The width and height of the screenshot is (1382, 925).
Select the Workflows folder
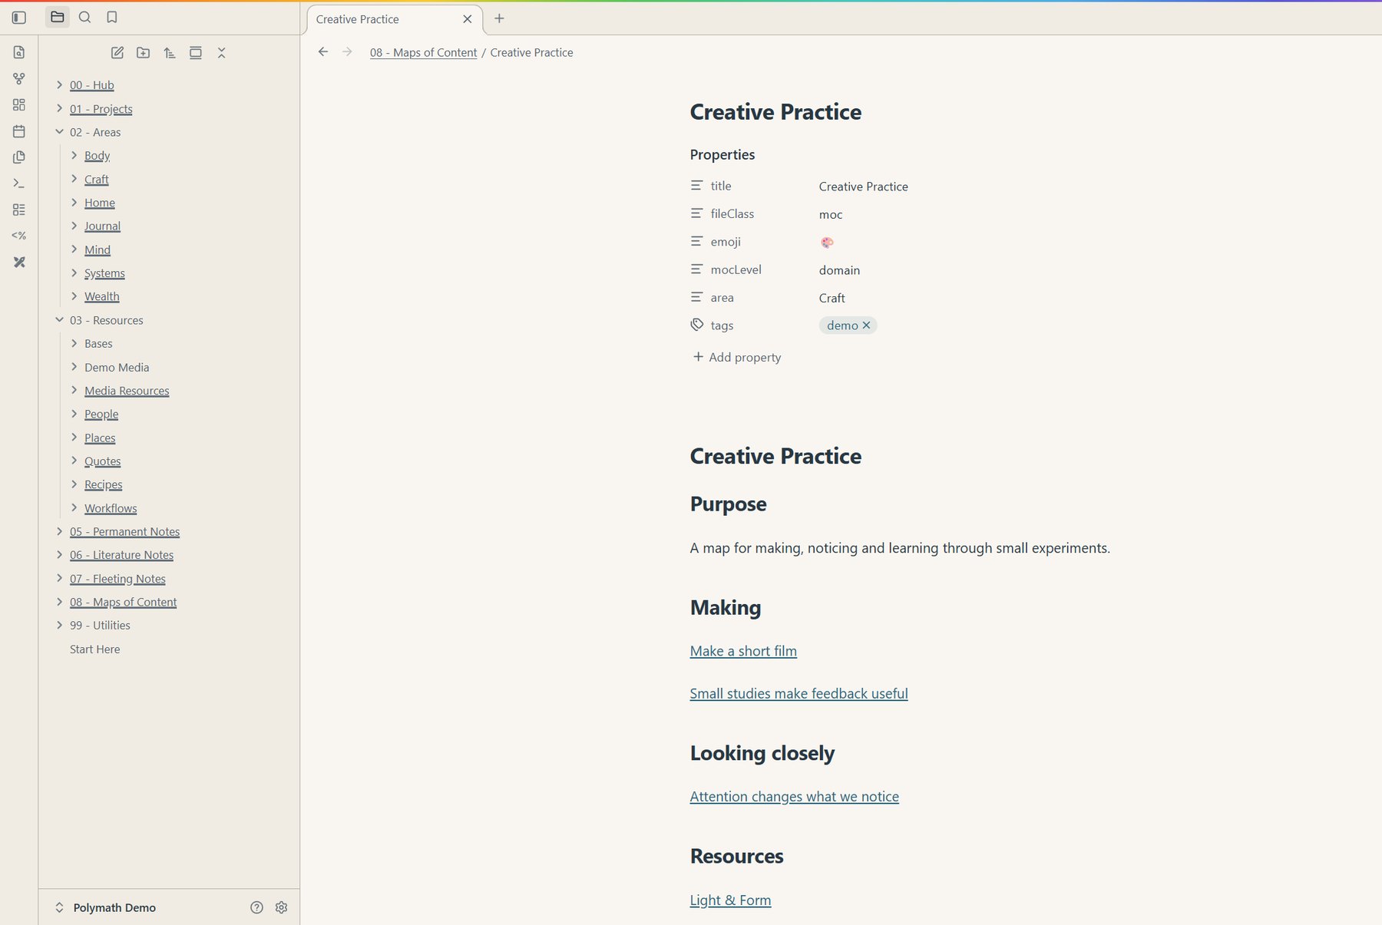click(111, 508)
